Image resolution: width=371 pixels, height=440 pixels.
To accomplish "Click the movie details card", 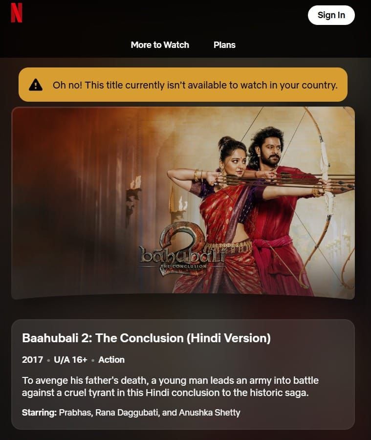I will [x=183, y=374].
